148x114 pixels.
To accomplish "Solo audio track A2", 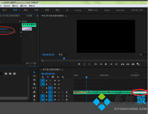I will pyautogui.click(x=63, y=96).
